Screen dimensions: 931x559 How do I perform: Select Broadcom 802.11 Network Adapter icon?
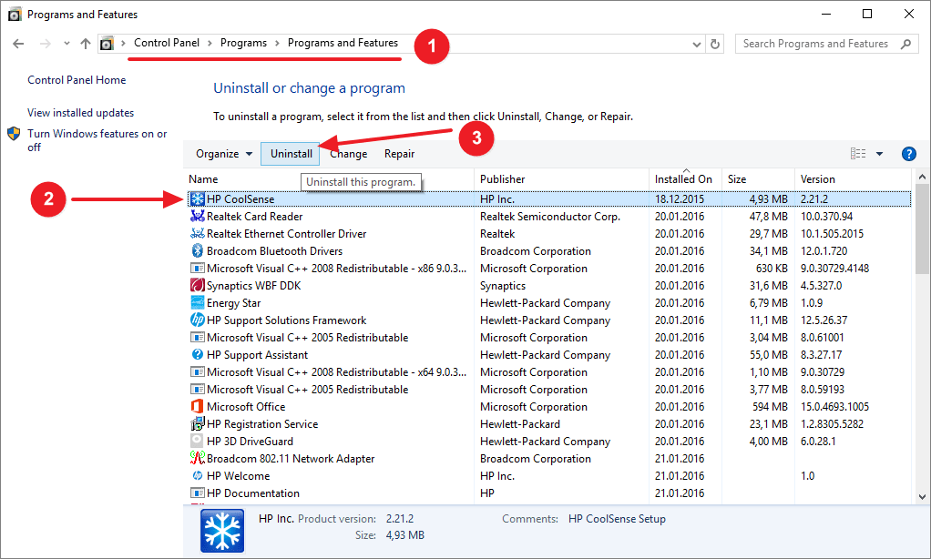click(x=197, y=458)
